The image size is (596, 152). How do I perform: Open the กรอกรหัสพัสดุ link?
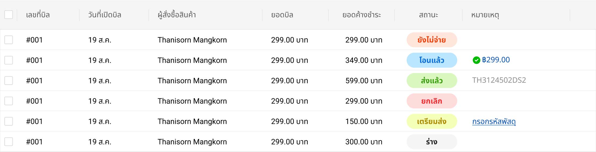pyautogui.click(x=494, y=121)
